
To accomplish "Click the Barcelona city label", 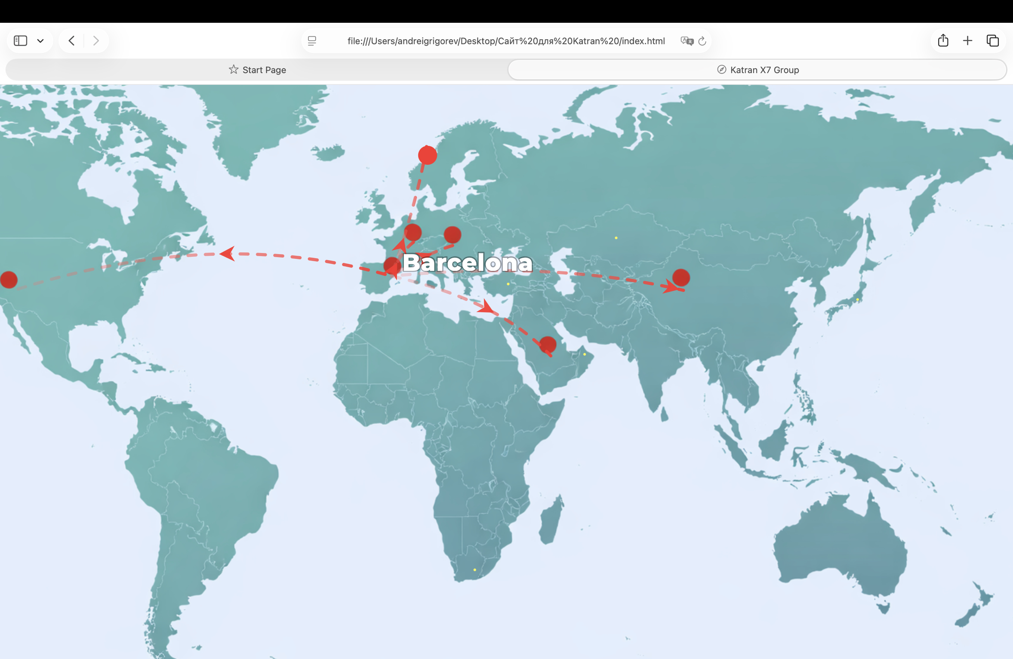I will pyautogui.click(x=467, y=262).
